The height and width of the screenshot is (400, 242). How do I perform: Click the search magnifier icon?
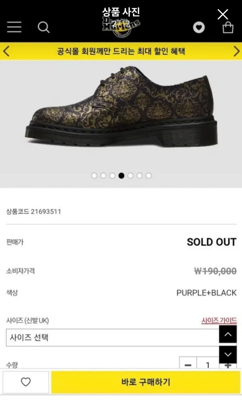tap(43, 27)
